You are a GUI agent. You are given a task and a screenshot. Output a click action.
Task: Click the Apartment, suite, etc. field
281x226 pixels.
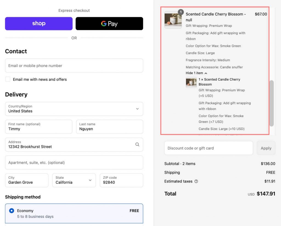(x=74, y=162)
